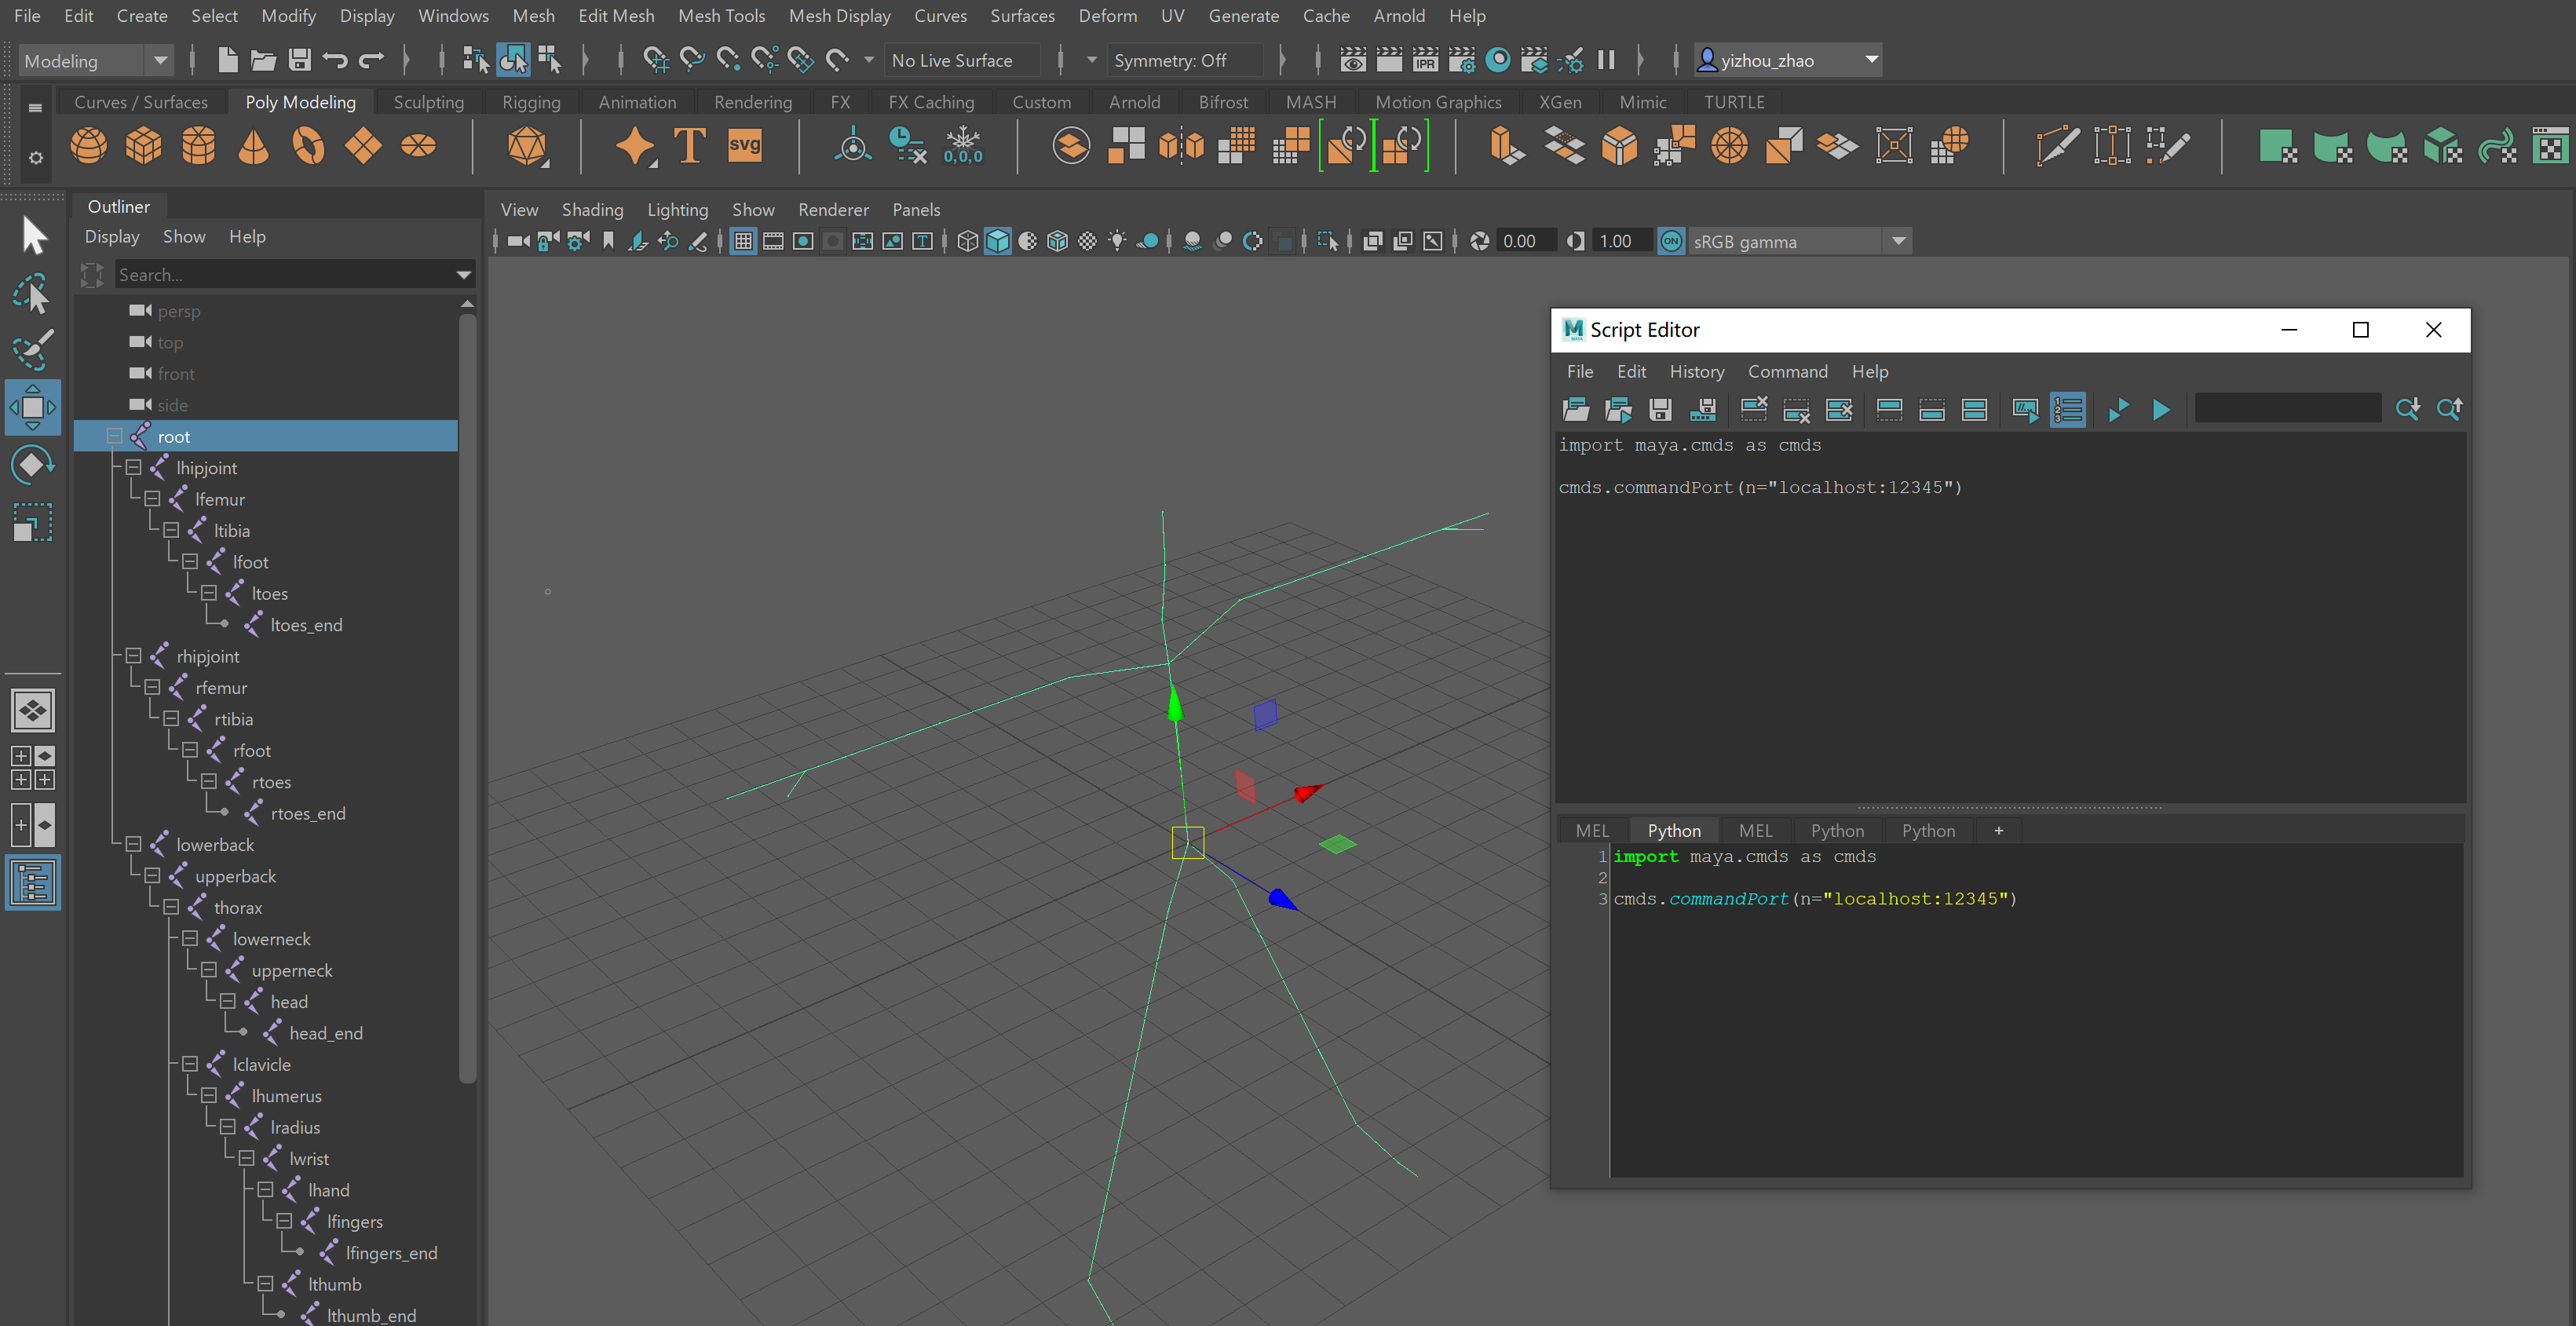2576x1326 pixels.
Task: Clear history icon in Script Editor
Action: [1754, 409]
